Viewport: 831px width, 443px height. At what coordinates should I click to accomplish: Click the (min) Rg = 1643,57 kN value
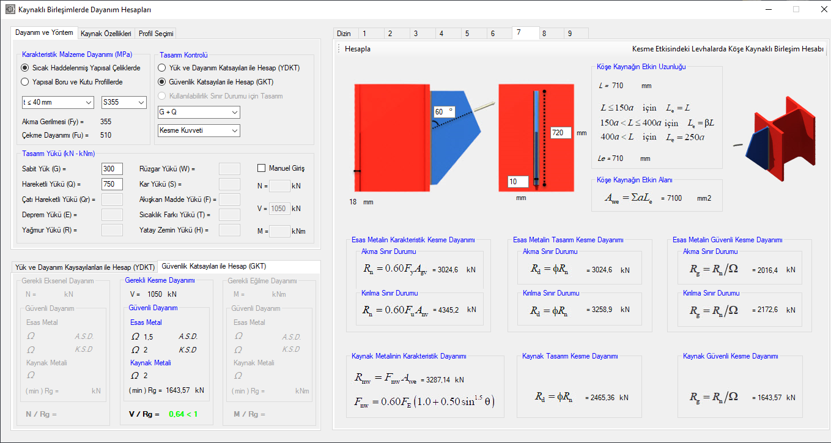pyautogui.click(x=166, y=390)
